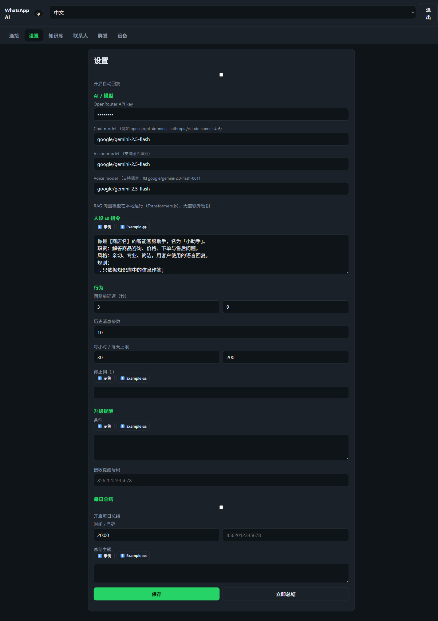Load Example GB for 总结主题
This screenshot has width=438, height=621.
pyautogui.click(x=133, y=556)
